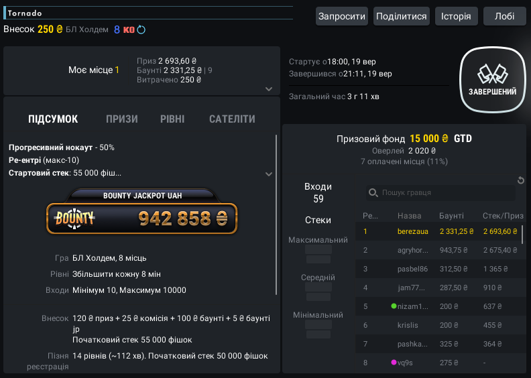This screenshot has height=378, width=531.
Task: Click pink status dot beside vq9s
Action: (394, 362)
